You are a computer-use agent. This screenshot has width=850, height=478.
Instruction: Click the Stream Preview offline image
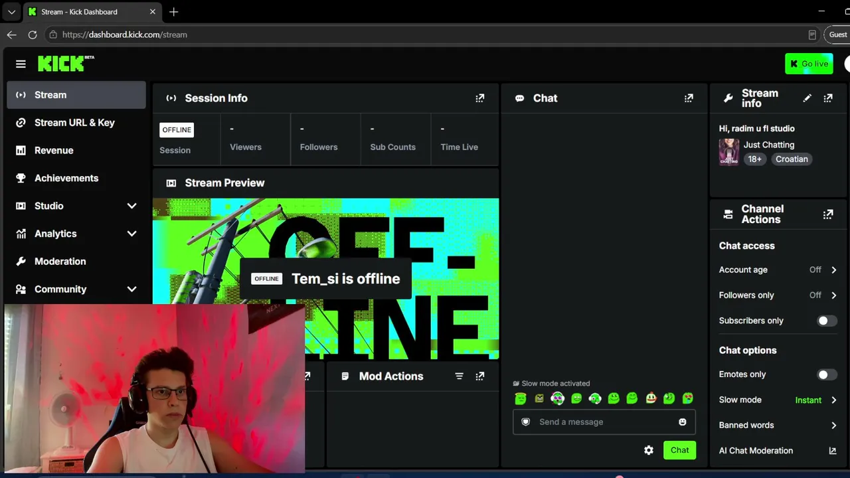coord(325,279)
